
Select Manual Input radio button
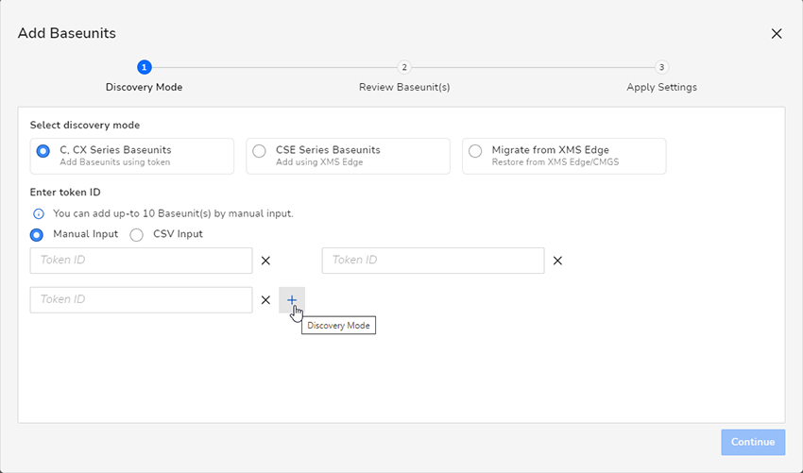(x=36, y=235)
